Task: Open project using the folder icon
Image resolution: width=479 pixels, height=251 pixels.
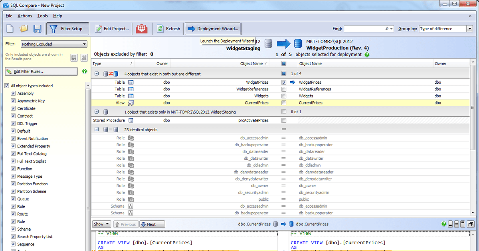Action: 24,29
